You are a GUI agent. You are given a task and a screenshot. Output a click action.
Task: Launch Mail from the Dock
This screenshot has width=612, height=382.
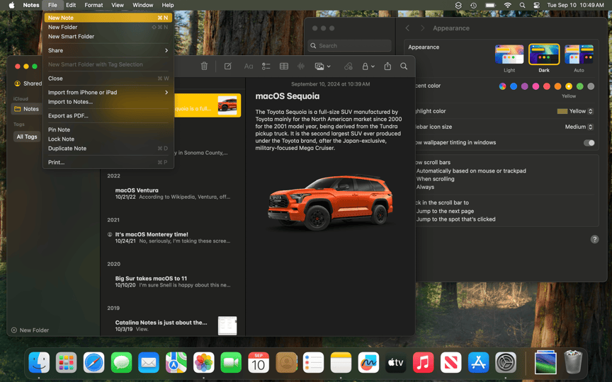pyautogui.click(x=149, y=362)
